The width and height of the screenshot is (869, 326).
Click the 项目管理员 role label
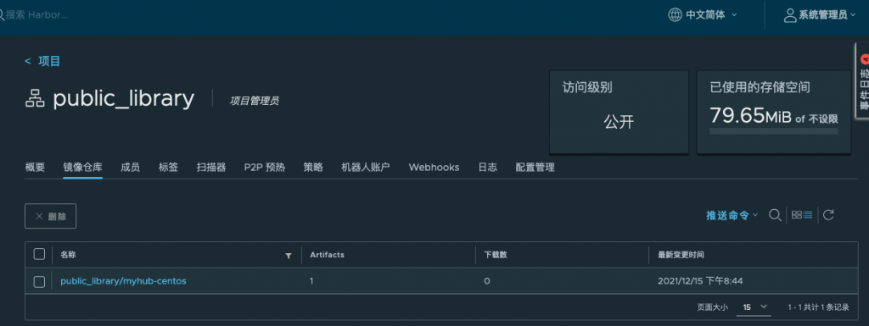tap(255, 101)
